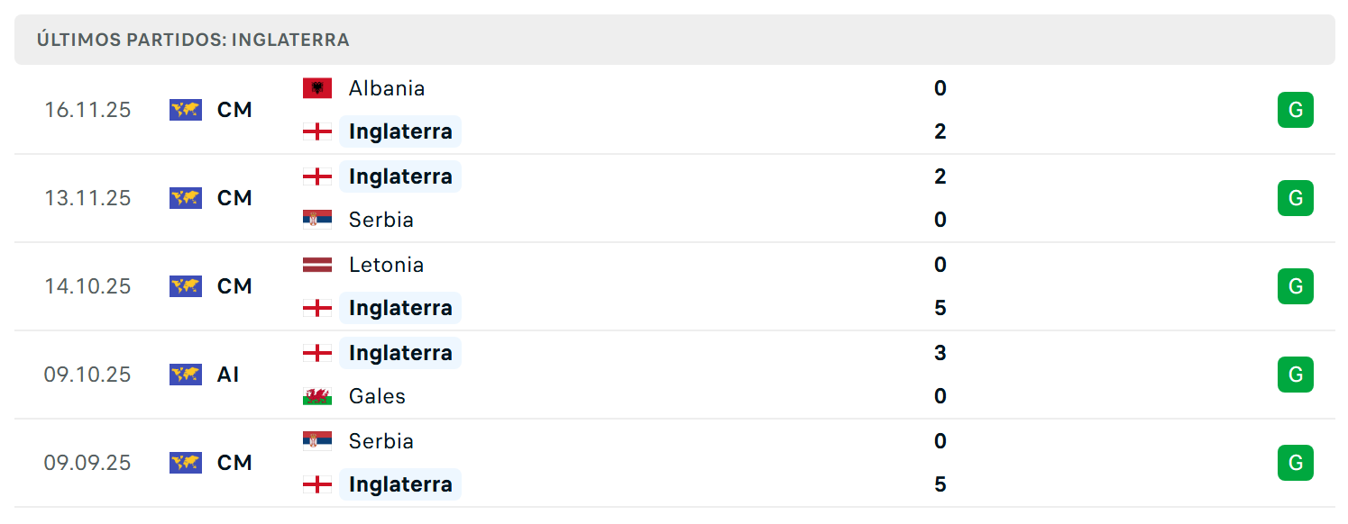
Task: Click the green G badge for the Albania match
Action: coord(1296,110)
